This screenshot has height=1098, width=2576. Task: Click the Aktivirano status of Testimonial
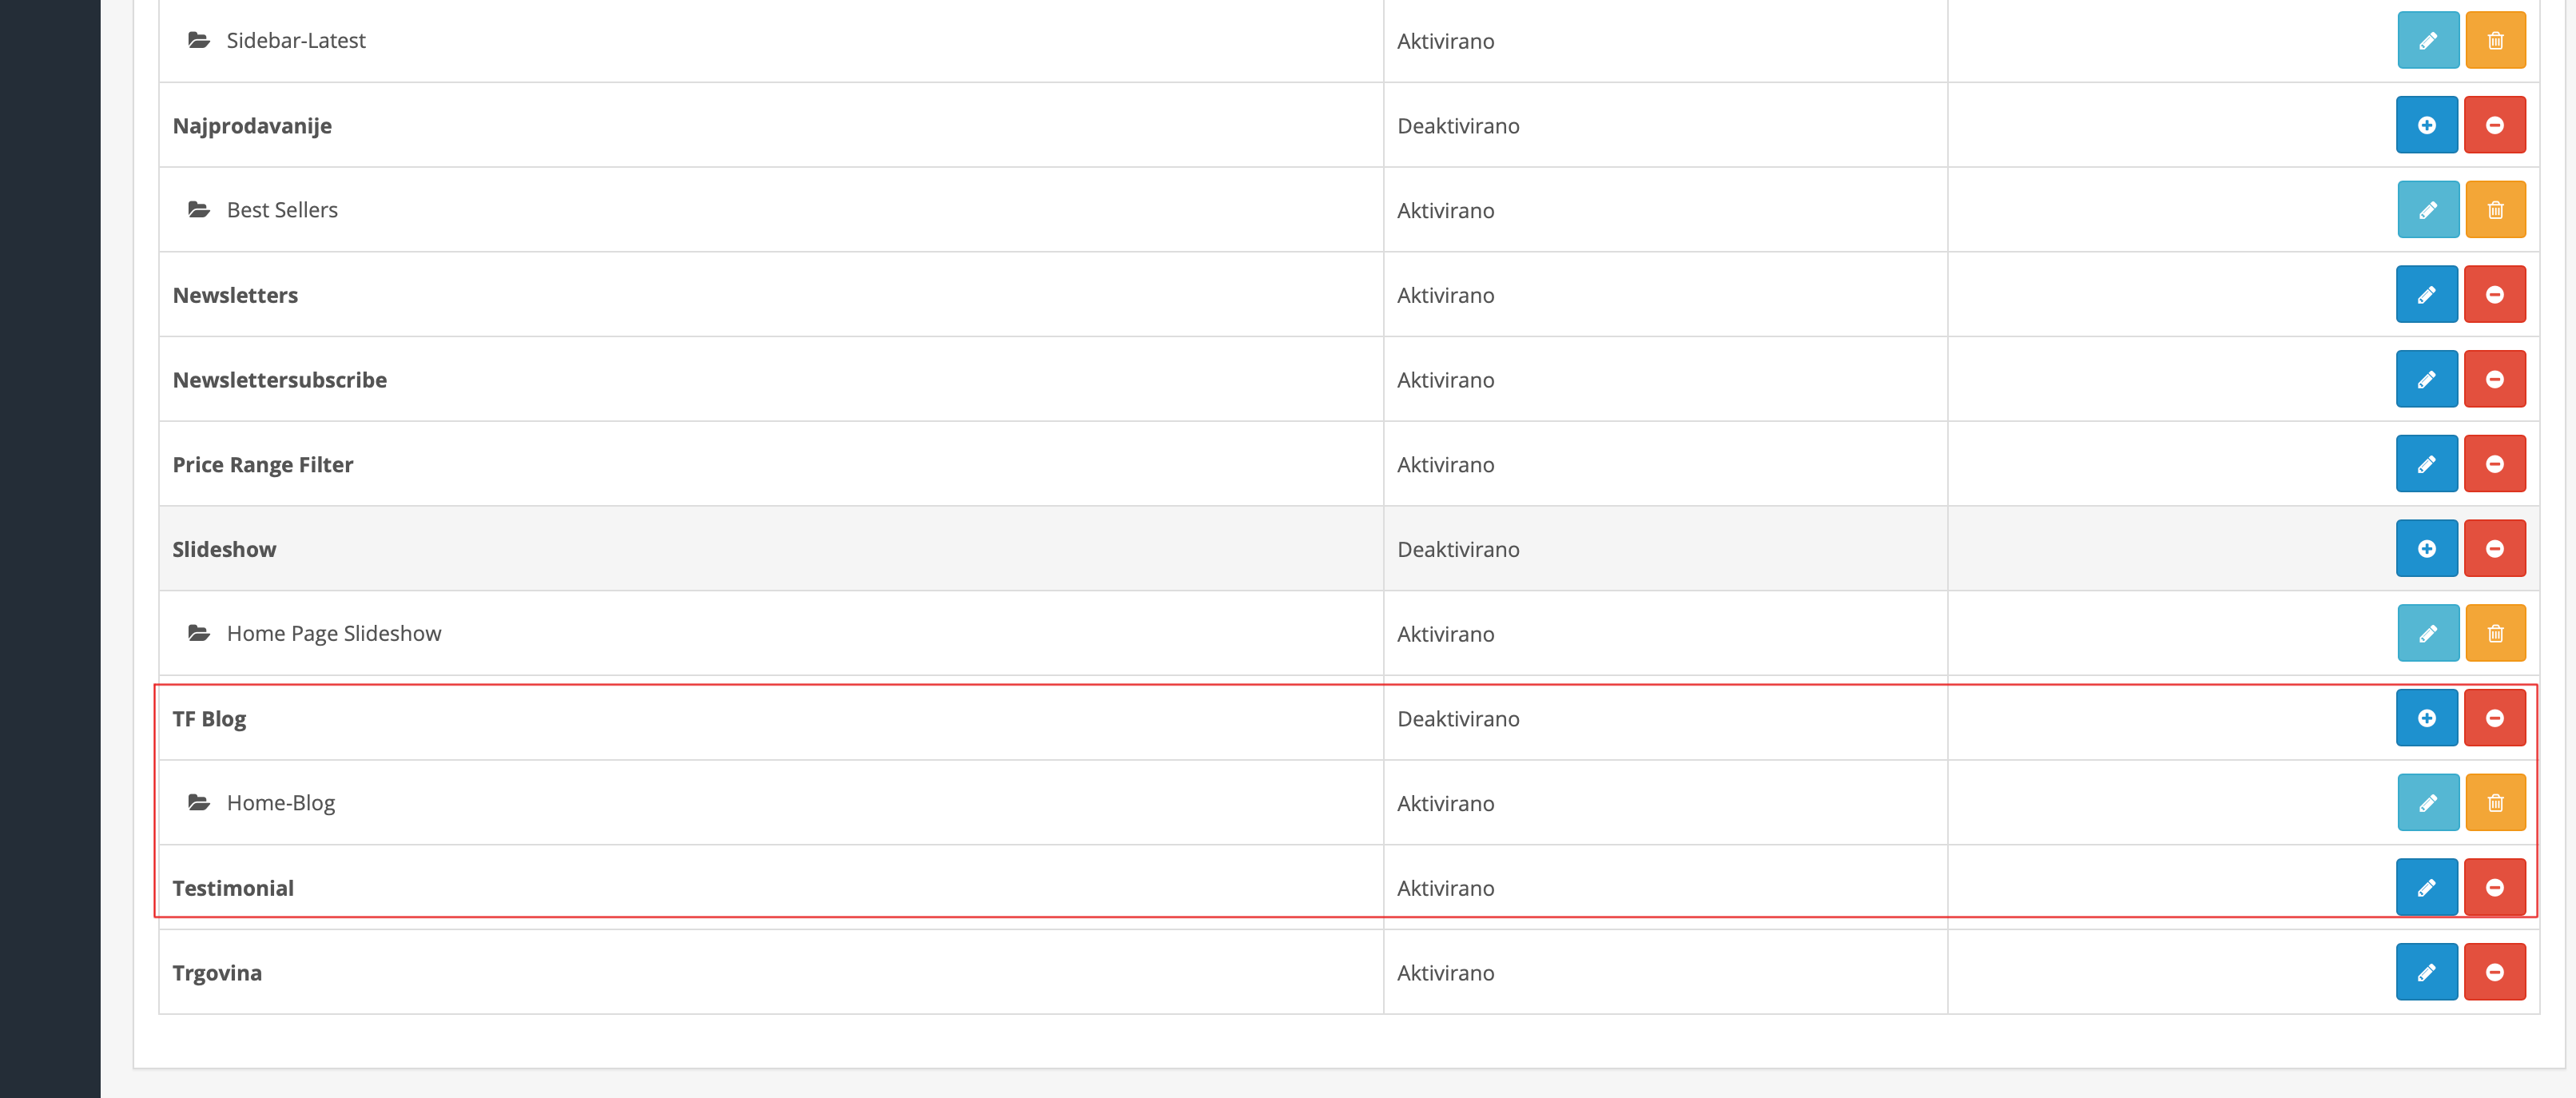coord(1445,888)
